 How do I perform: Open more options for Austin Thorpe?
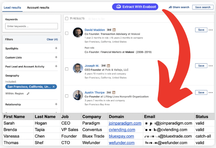pos(211,93)
